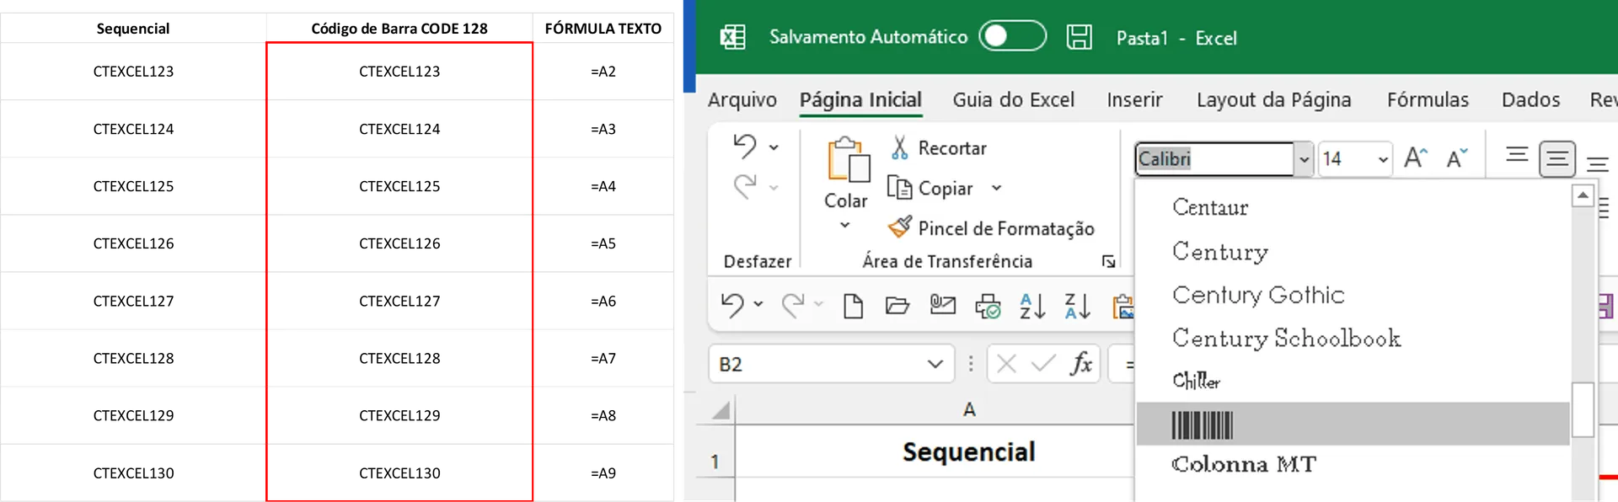Expand the font size 14 dropdown
Screen dimensions: 1618x502
point(1383,159)
